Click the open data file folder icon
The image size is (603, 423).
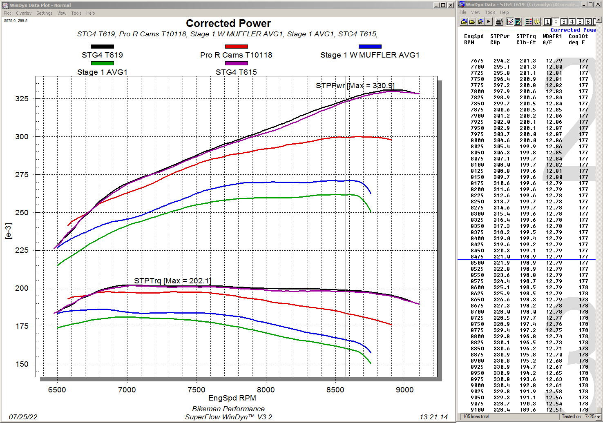(464, 22)
